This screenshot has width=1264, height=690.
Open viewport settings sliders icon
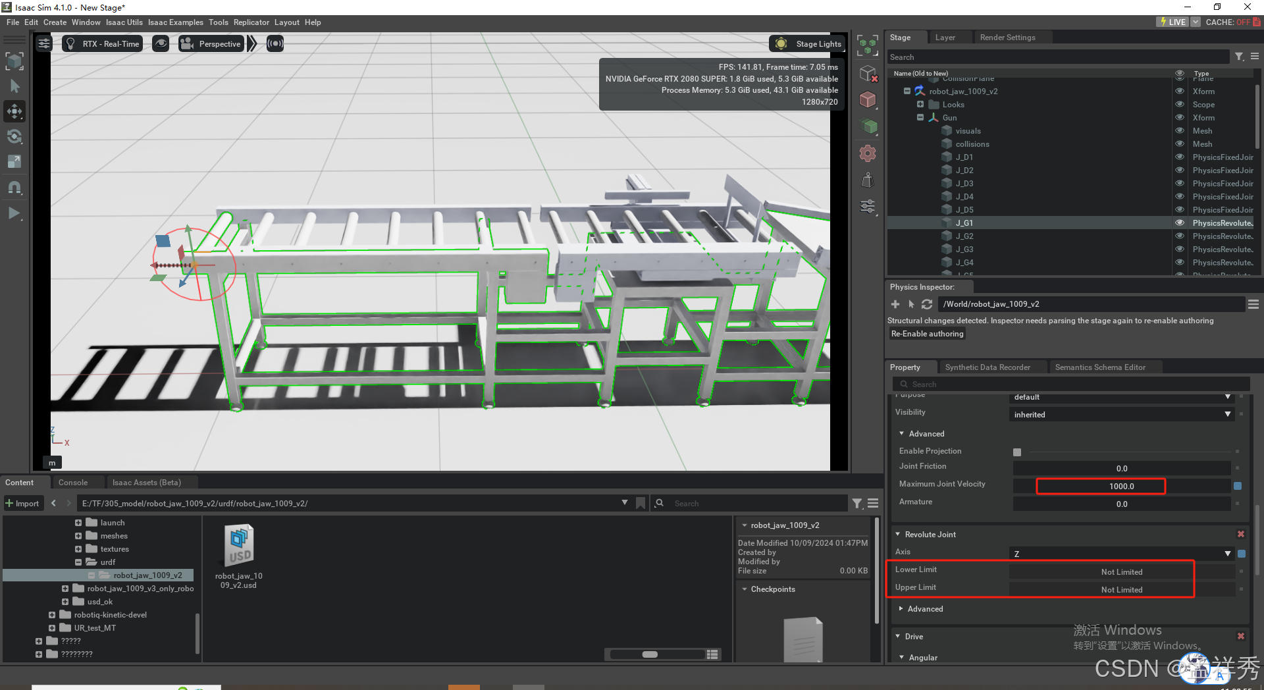(x=44, y=44)
